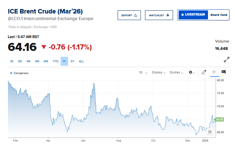
Task: Click the plus icon to add comparison
Action: (x=11, y=73)
